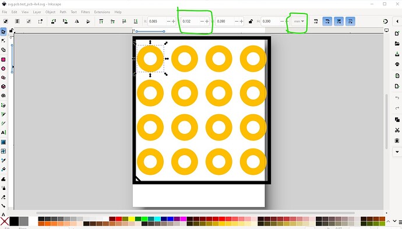Click the no-color X swatch

4,221
